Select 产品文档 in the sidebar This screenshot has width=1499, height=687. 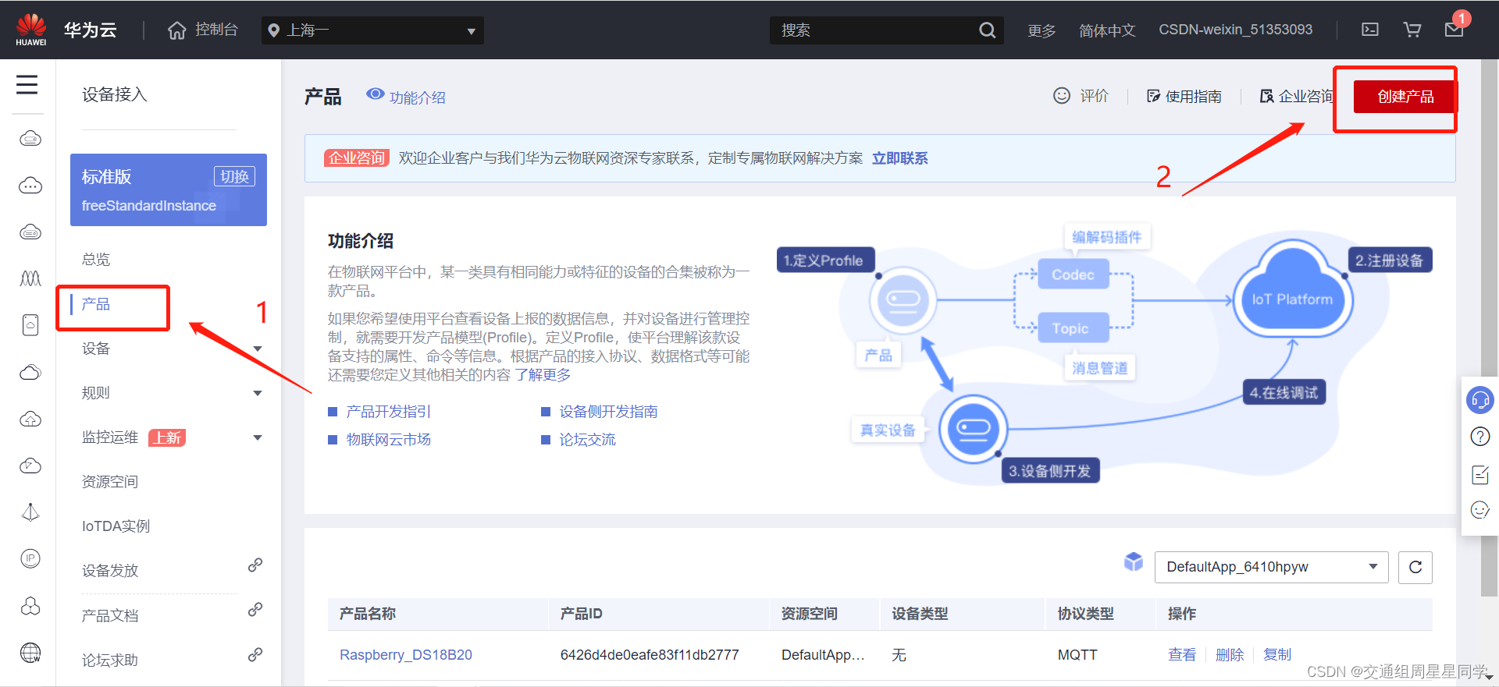110,616
